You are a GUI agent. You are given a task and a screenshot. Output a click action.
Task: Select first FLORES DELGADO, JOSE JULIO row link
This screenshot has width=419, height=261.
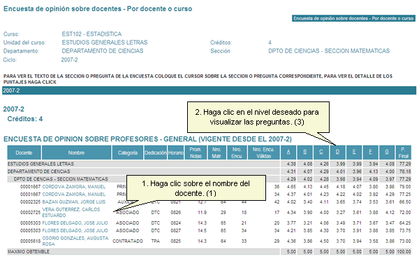(75, 223)
